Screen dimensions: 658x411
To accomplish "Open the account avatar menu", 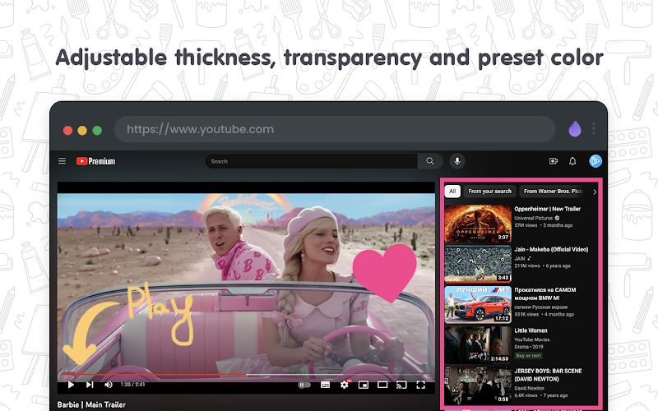I will point(595,161).
